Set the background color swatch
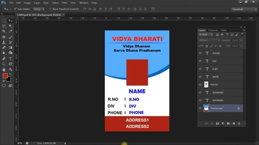Image resolution: width=259 pixels, height=145 pixels. (9, 80)
